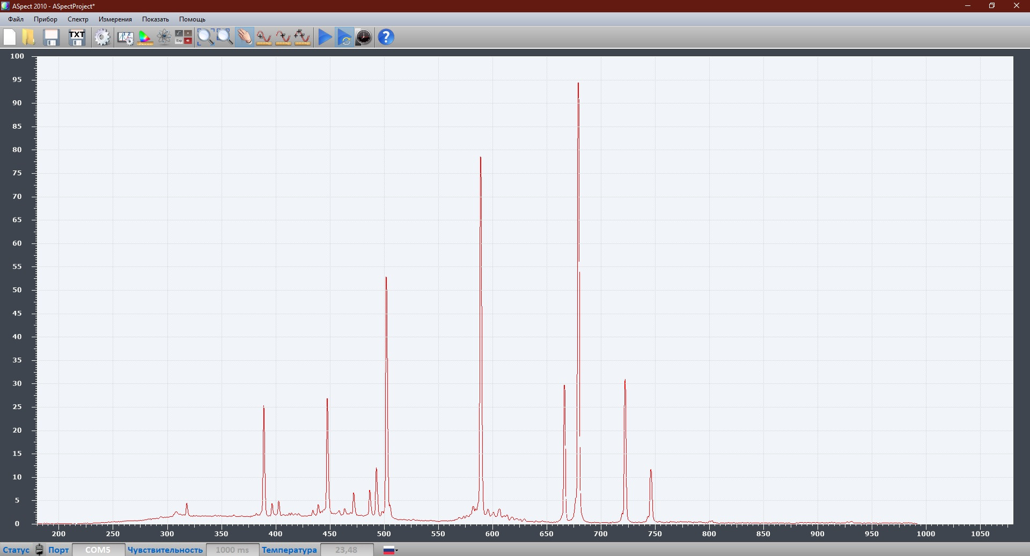Open the color gamut chromaticity tool
This screenshot has height=556, width=1030.
(x=145, y=37)
